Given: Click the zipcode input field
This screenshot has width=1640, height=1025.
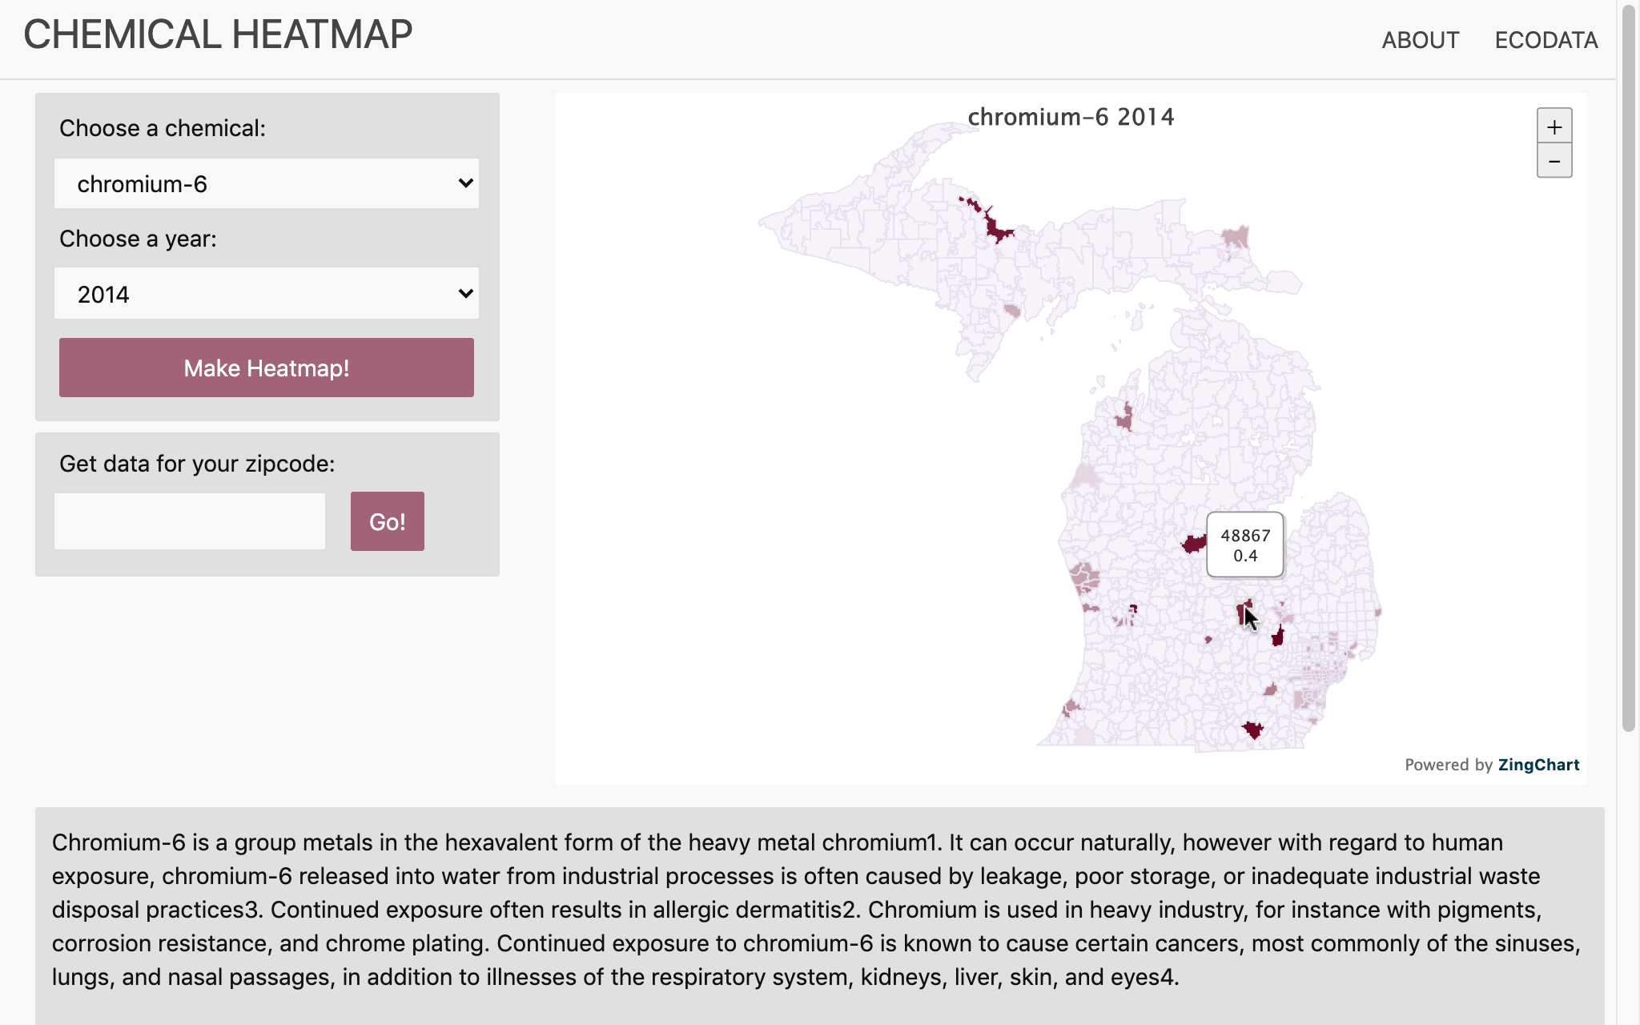Looking at the screenshot, I should (190, 521).
